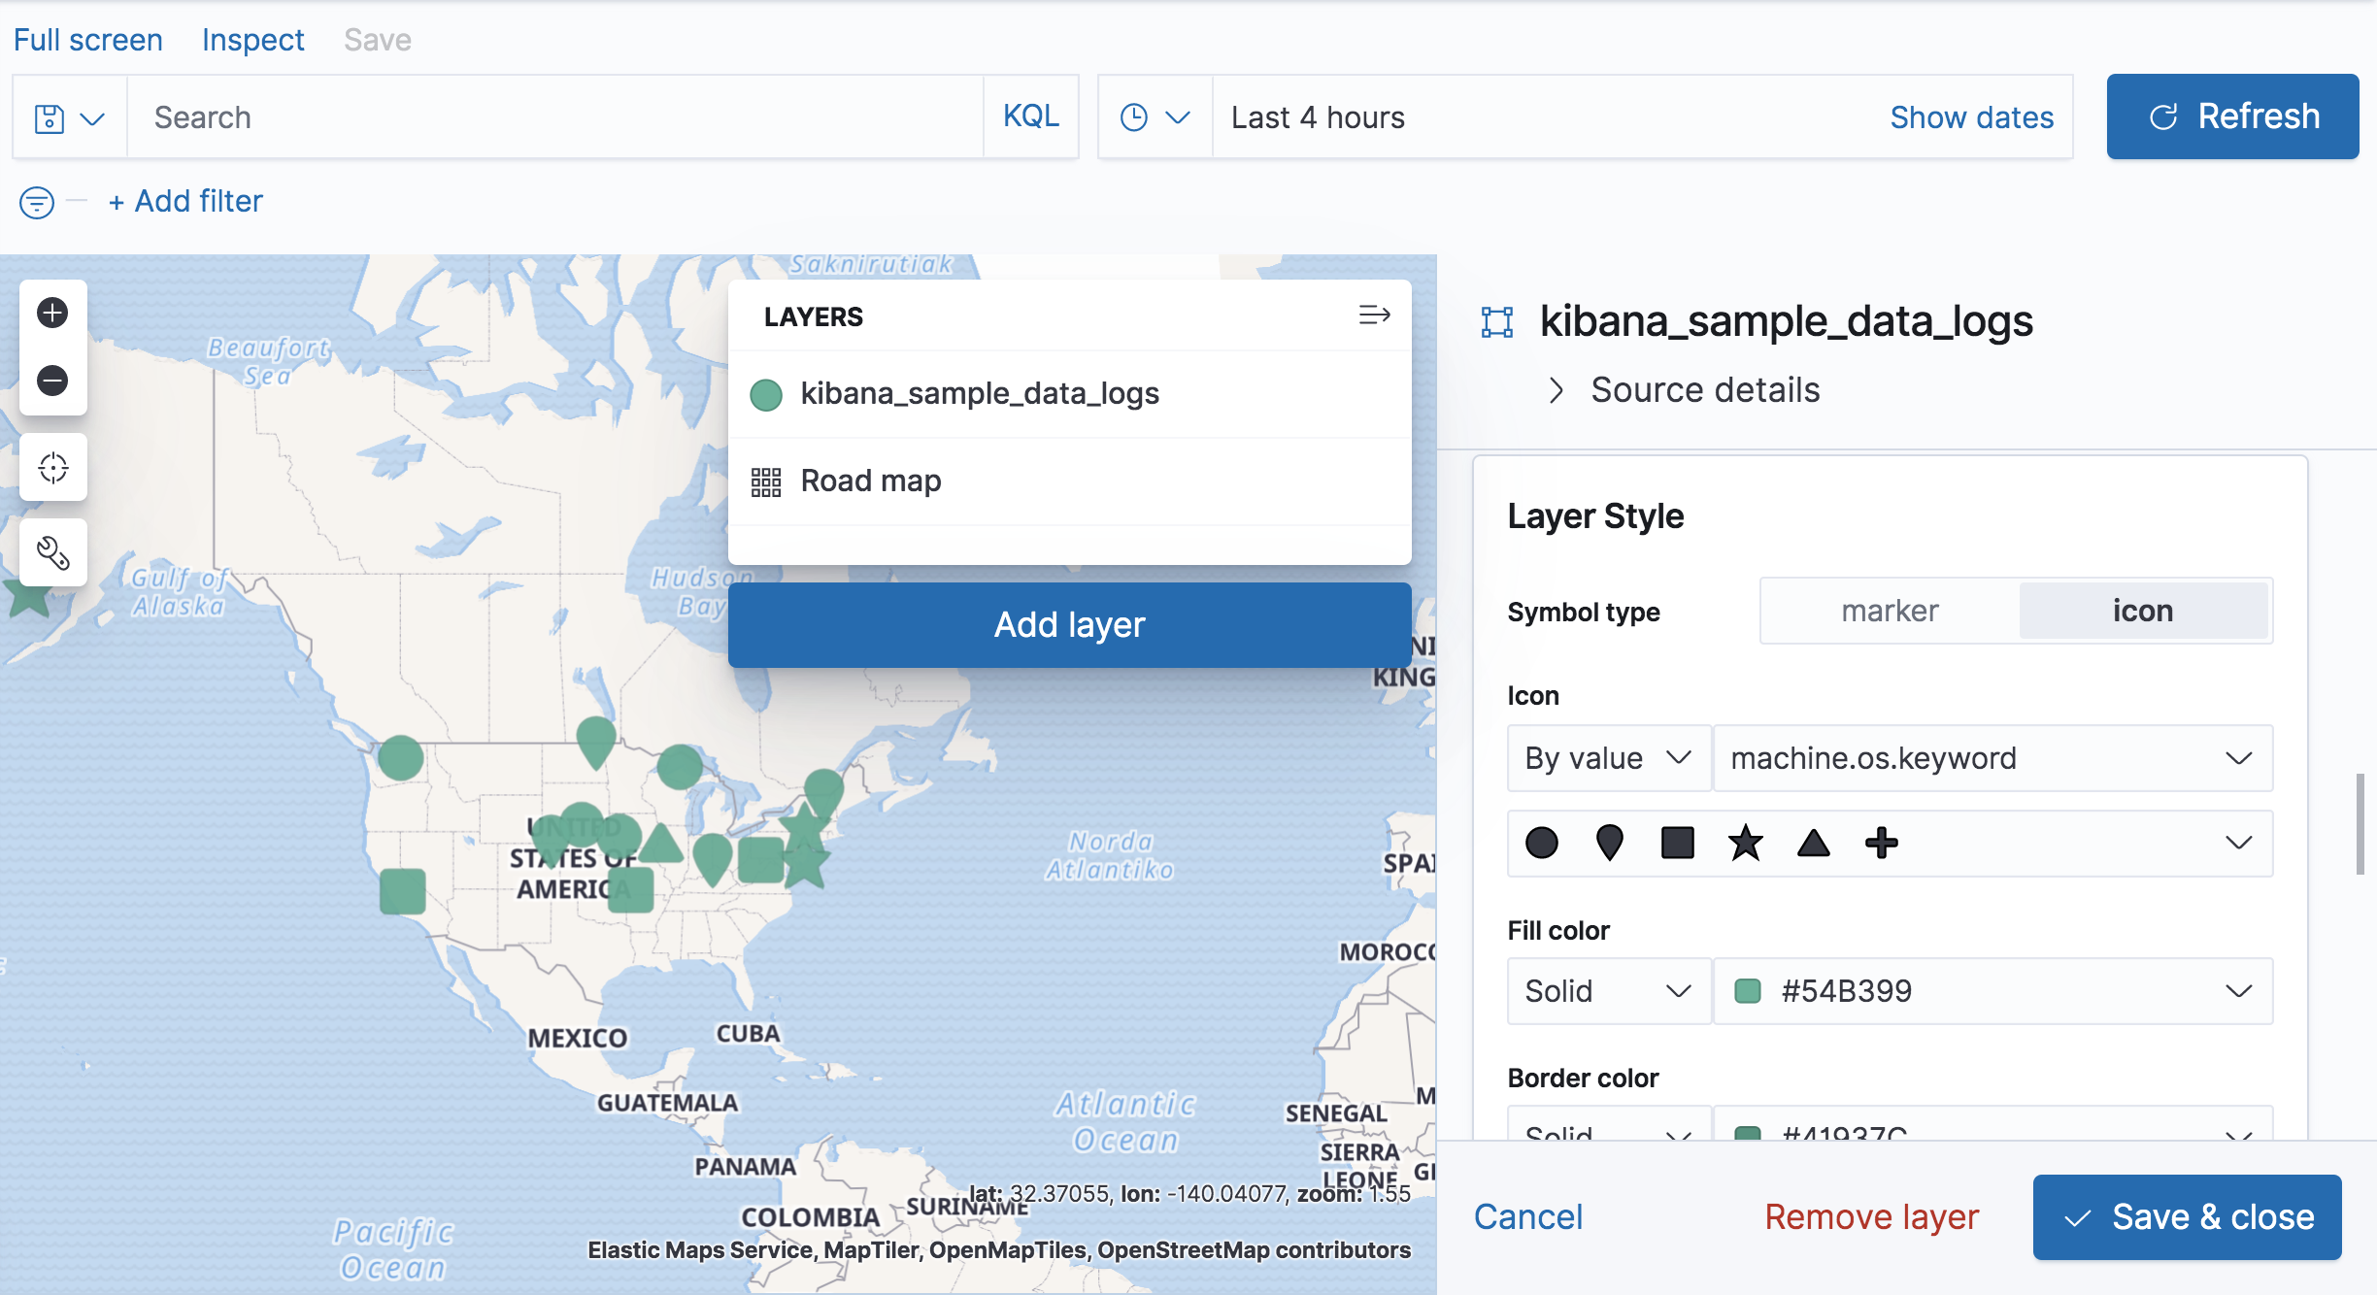Click the filter options circle icon

pyautogui.click(x=37, y=202)
